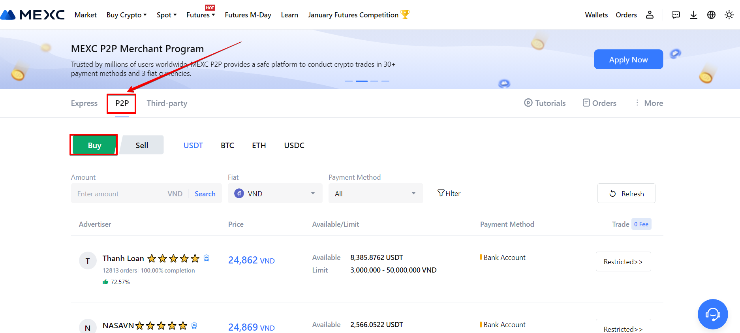Click the thumbs-up 72.57% rating
The width and height of the screenshot is (740, 333).
tap(116, 282)
